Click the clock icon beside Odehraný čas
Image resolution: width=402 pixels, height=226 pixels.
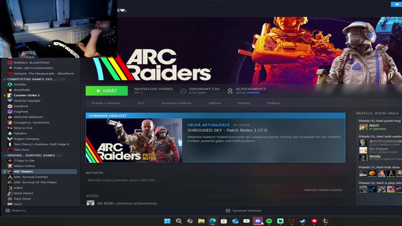click(183, 91)
